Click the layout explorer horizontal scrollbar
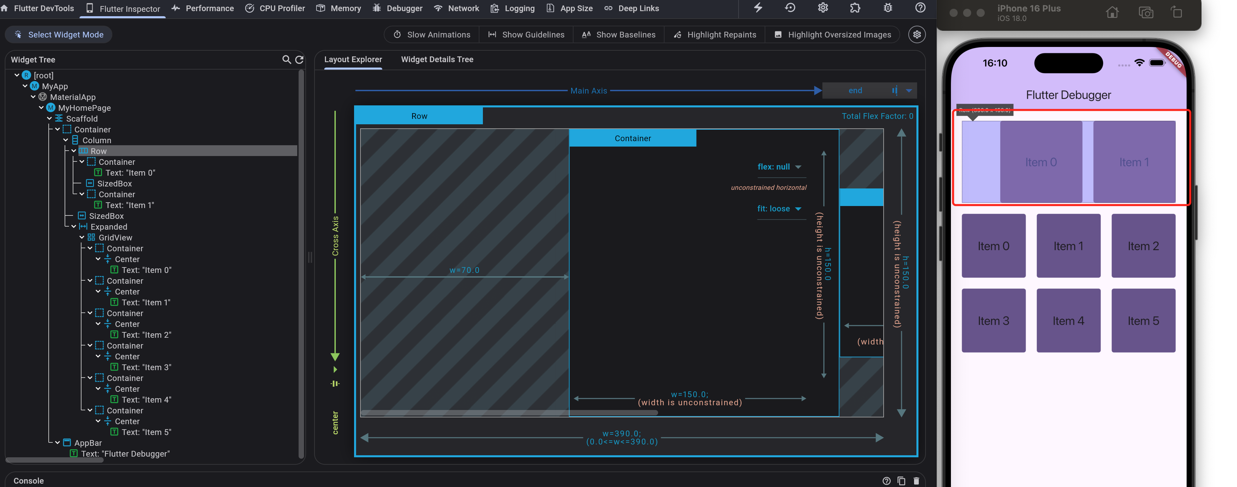Screen dimensions: 1237x487 509,413
